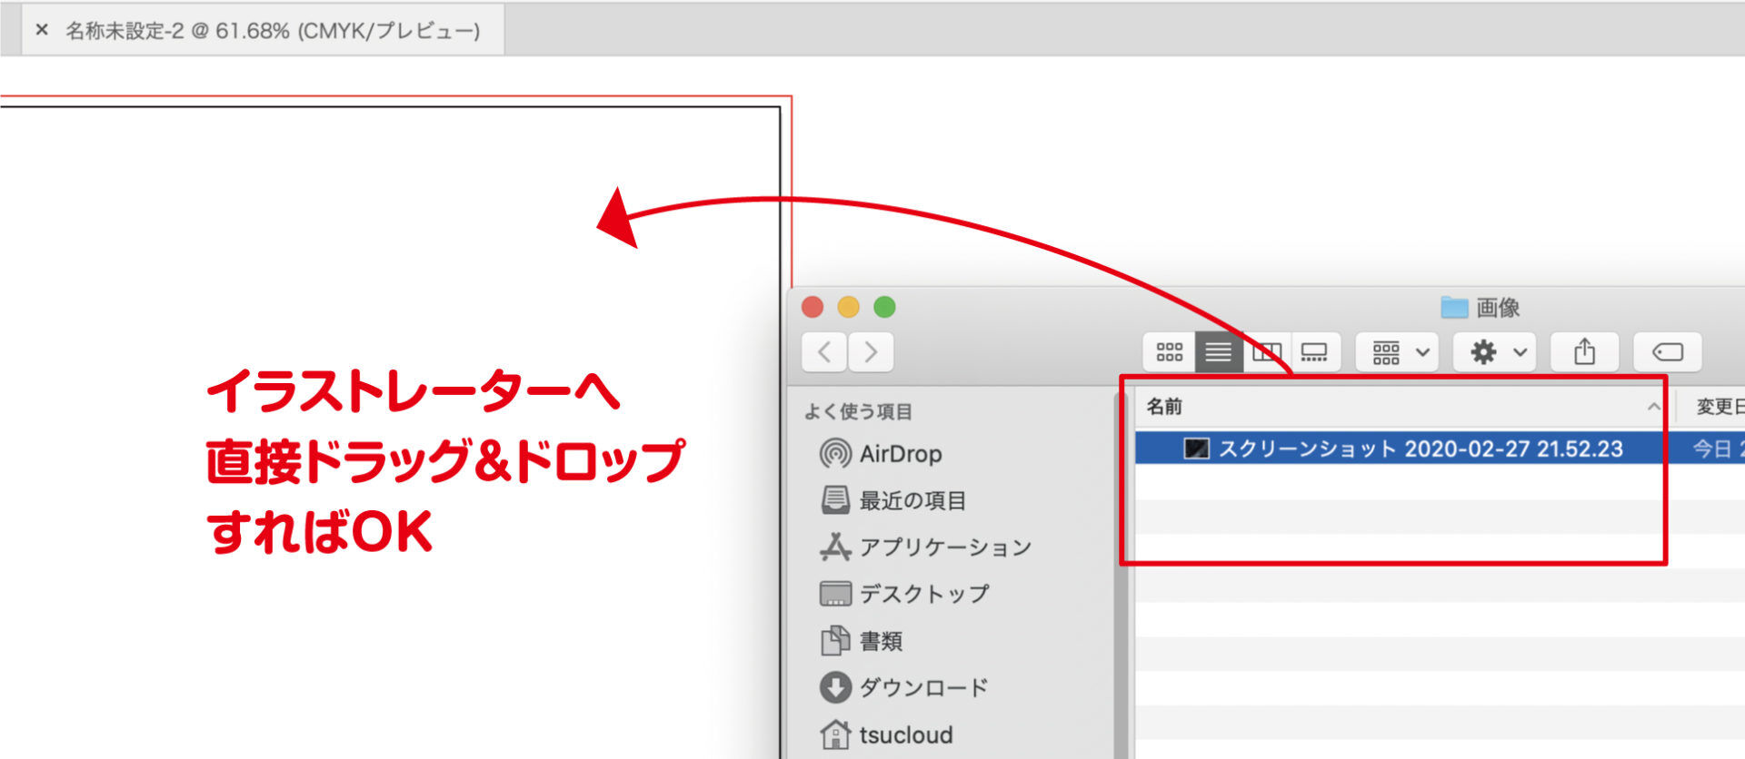Toggle sort order arrow in 名前 column

[1653, 408]
